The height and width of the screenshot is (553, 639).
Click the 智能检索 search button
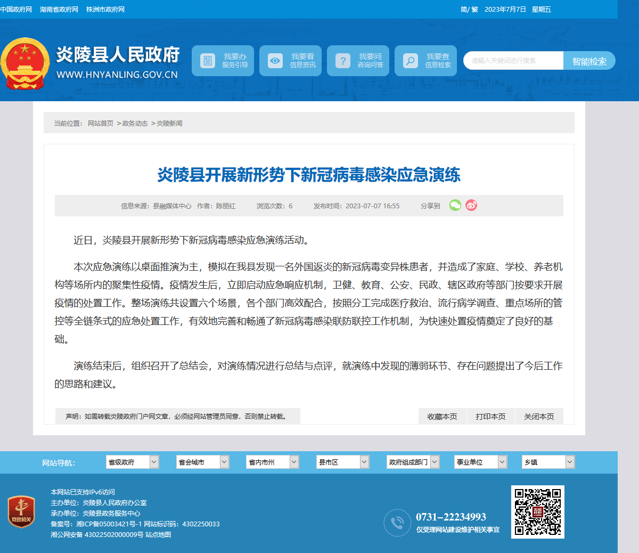click(589, 61)
